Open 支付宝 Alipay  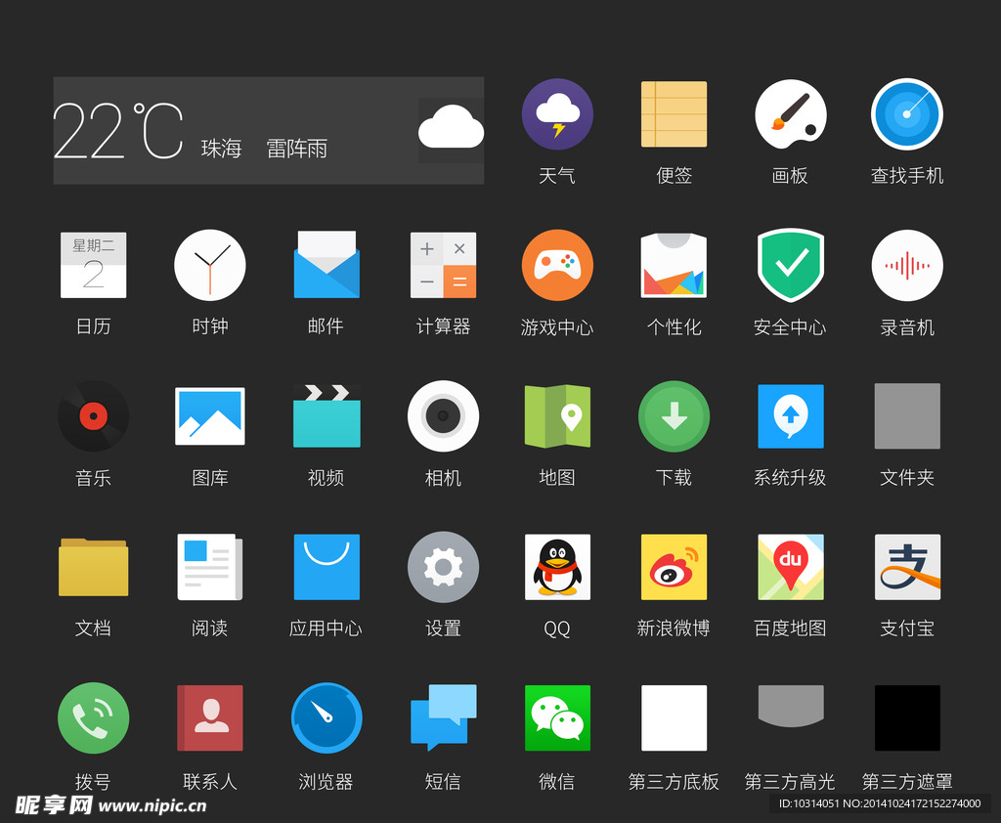[x=906, y=567]
